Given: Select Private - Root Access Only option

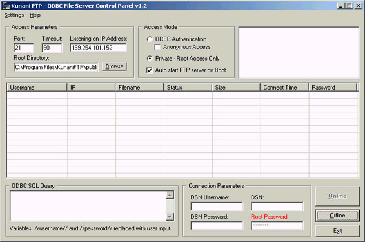Looking at the screenshot, I should [150, 59].
